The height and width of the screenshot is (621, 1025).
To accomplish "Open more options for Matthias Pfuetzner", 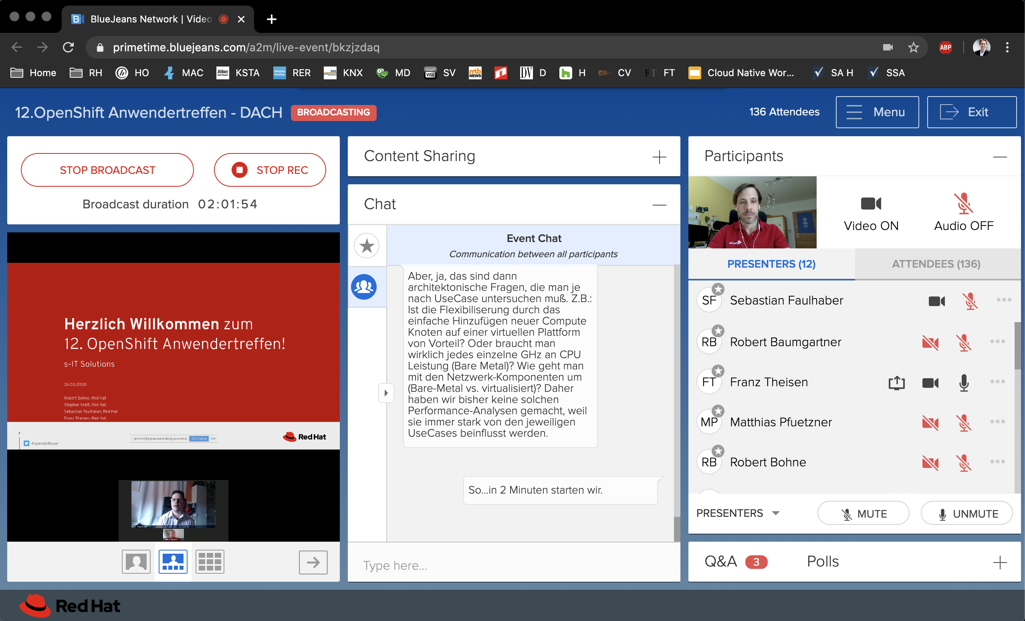I will tap(997, 421).
